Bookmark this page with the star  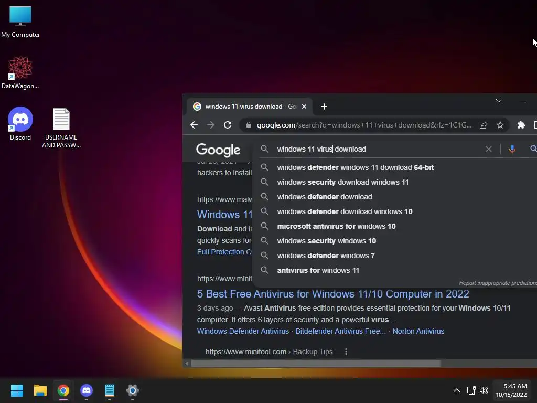click(500, 125)
